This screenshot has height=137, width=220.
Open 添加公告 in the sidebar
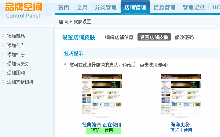pyautogui.click(x=16, y=45)
